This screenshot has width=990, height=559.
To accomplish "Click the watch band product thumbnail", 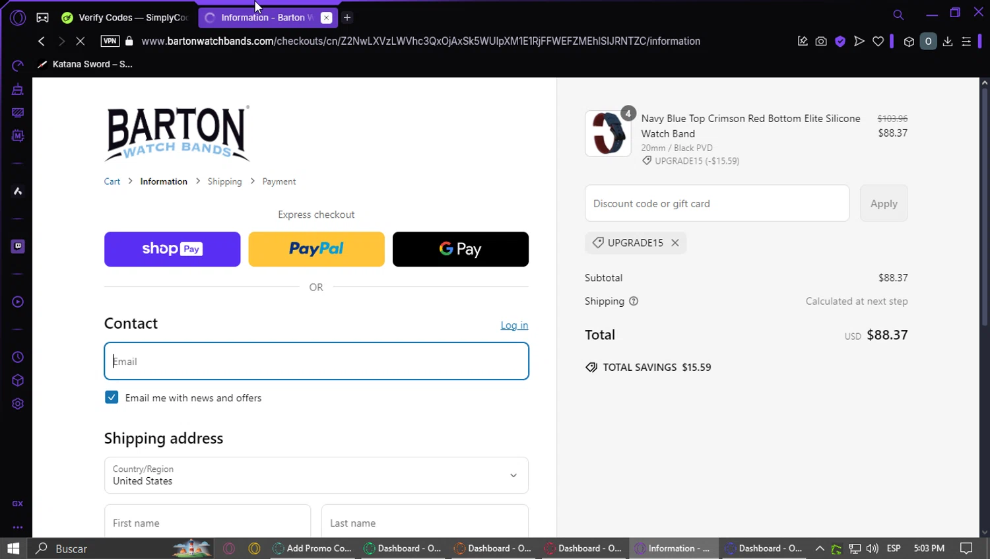I will [x=608, y=133].
